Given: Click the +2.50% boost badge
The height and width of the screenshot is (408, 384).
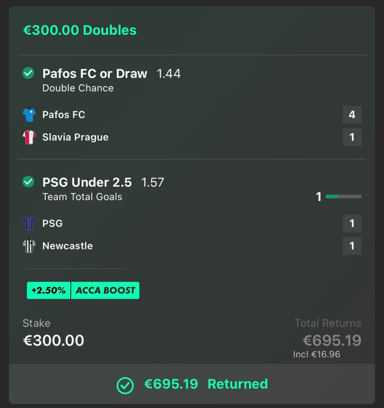Looking at the screenshot, I should point(49,290).
